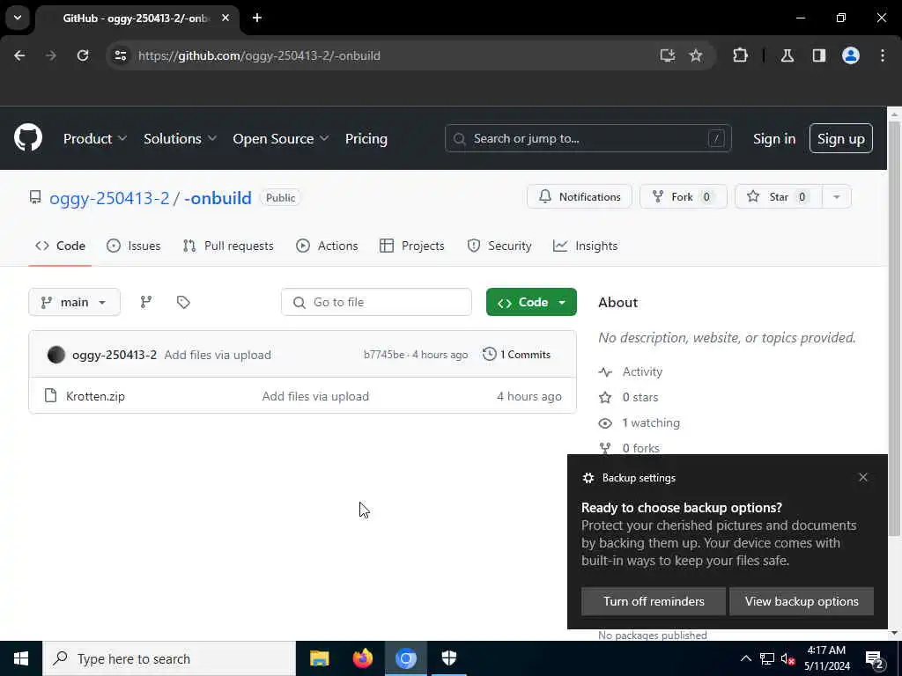Expand the Open Source menu
Image resolution: width=902 pixels, height=676 pixels.
(281, 138)
